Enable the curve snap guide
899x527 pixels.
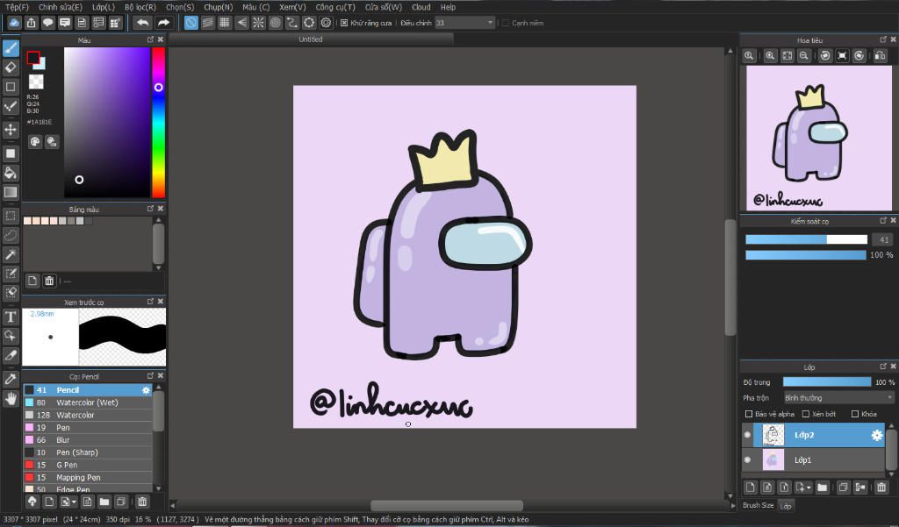[x=292, y=23]
